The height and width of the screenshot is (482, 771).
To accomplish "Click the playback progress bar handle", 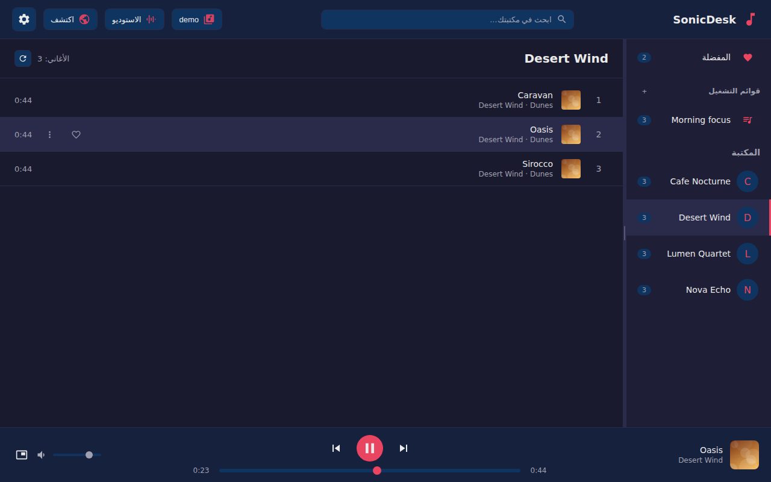I will (377, 471).
